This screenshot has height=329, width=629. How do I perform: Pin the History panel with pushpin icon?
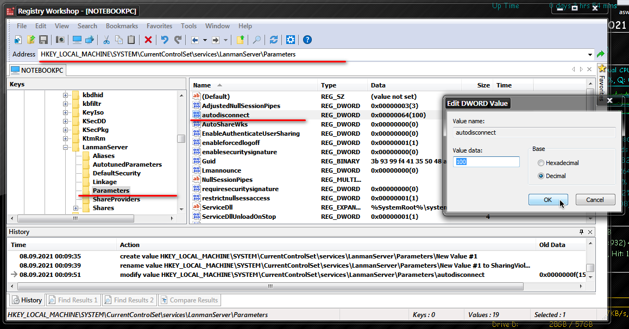pyautogui.click(x=581, y=232)
